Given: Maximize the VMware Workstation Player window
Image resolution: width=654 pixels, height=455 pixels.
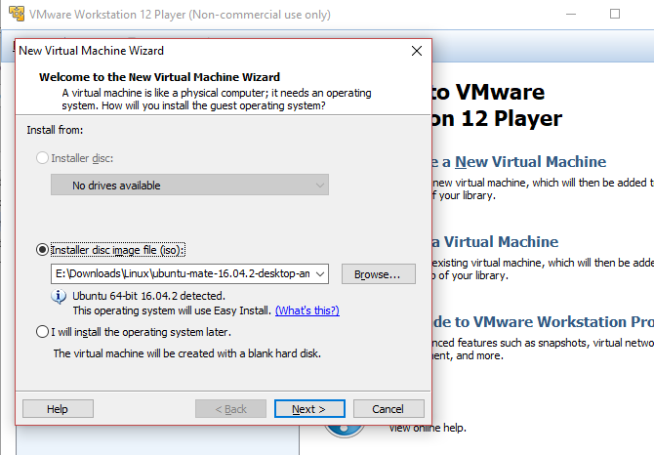Looking at the screenshot, I should click(x=615, y=15).
